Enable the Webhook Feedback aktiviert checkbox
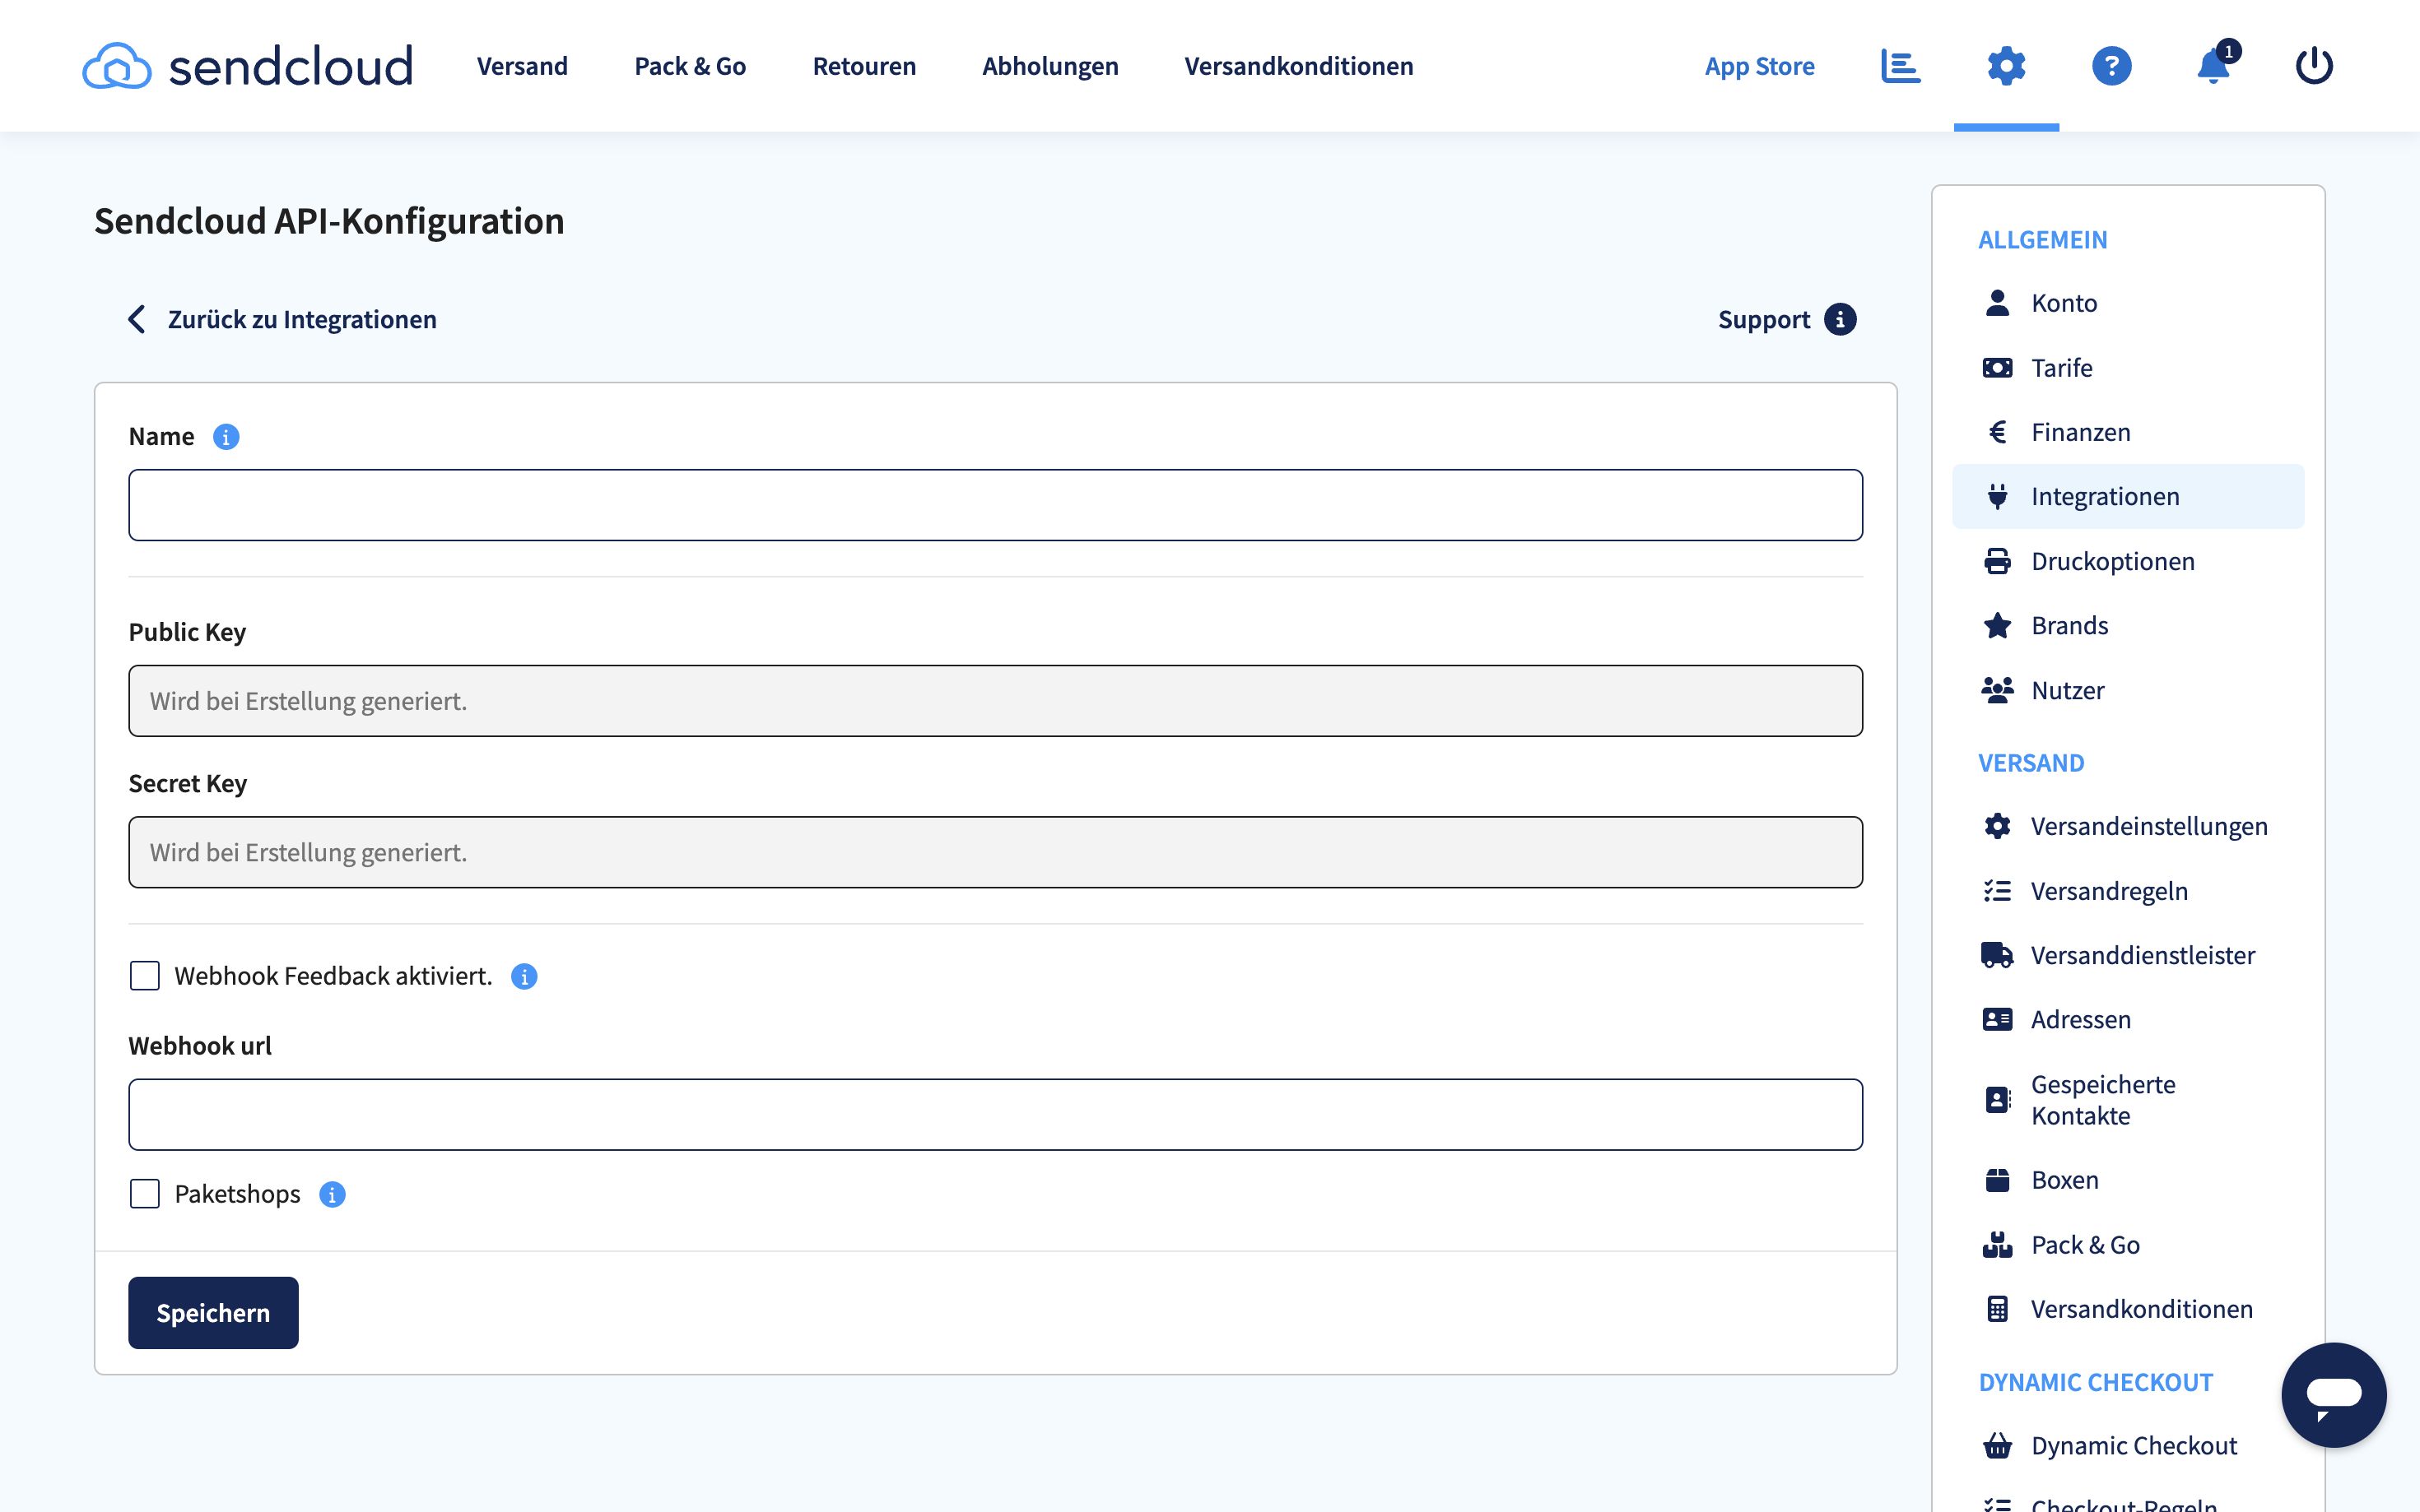The height and width of the screenshot is (1512, 2420). [x=145, y=975]
